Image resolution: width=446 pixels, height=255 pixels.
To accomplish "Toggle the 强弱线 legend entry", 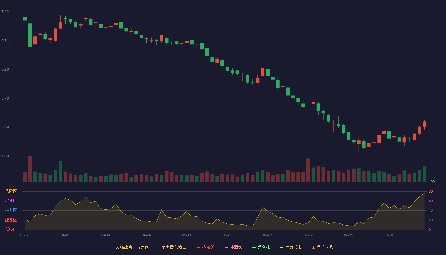I will point(233,247).
